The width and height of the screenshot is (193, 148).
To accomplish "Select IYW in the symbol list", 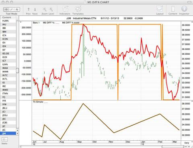I will pyautogui.click(x=8, y=105).
